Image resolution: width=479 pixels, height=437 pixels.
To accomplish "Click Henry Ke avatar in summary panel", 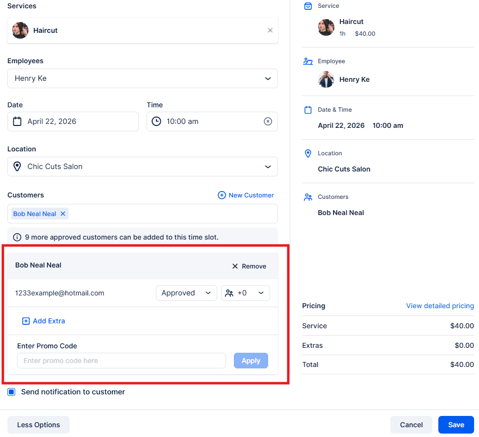I will click(326, 79).
